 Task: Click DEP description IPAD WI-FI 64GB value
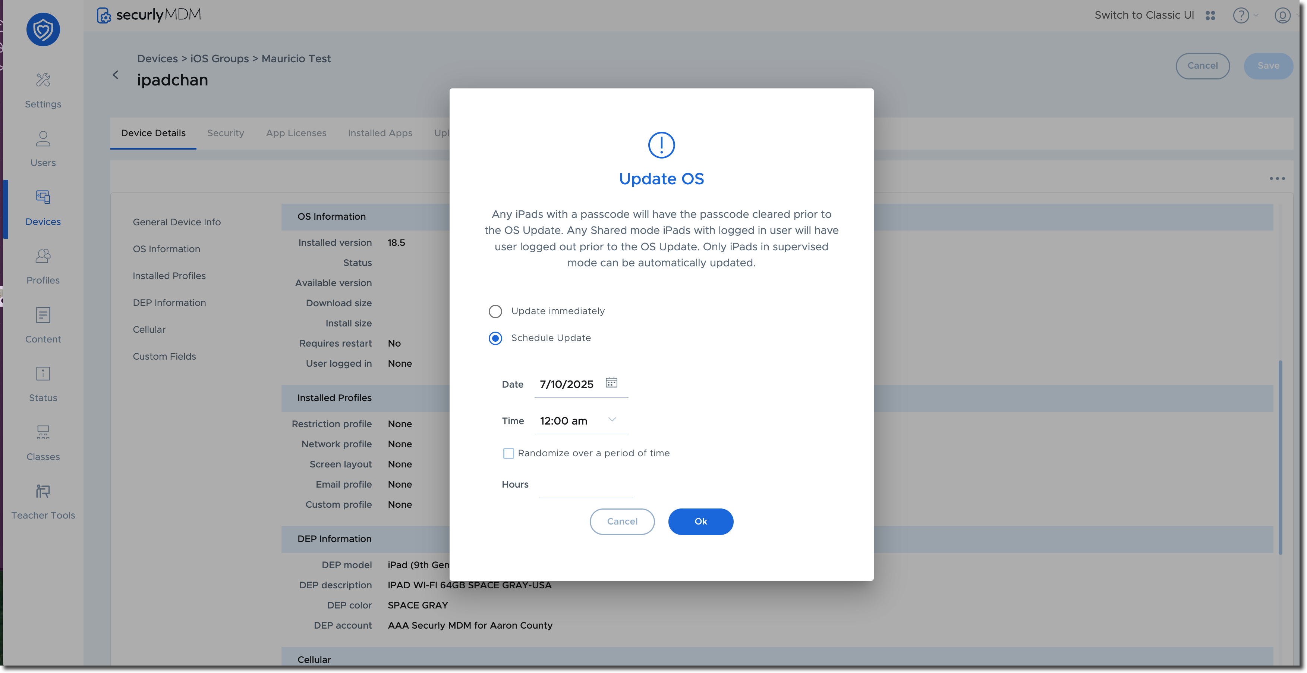point(469,585)
